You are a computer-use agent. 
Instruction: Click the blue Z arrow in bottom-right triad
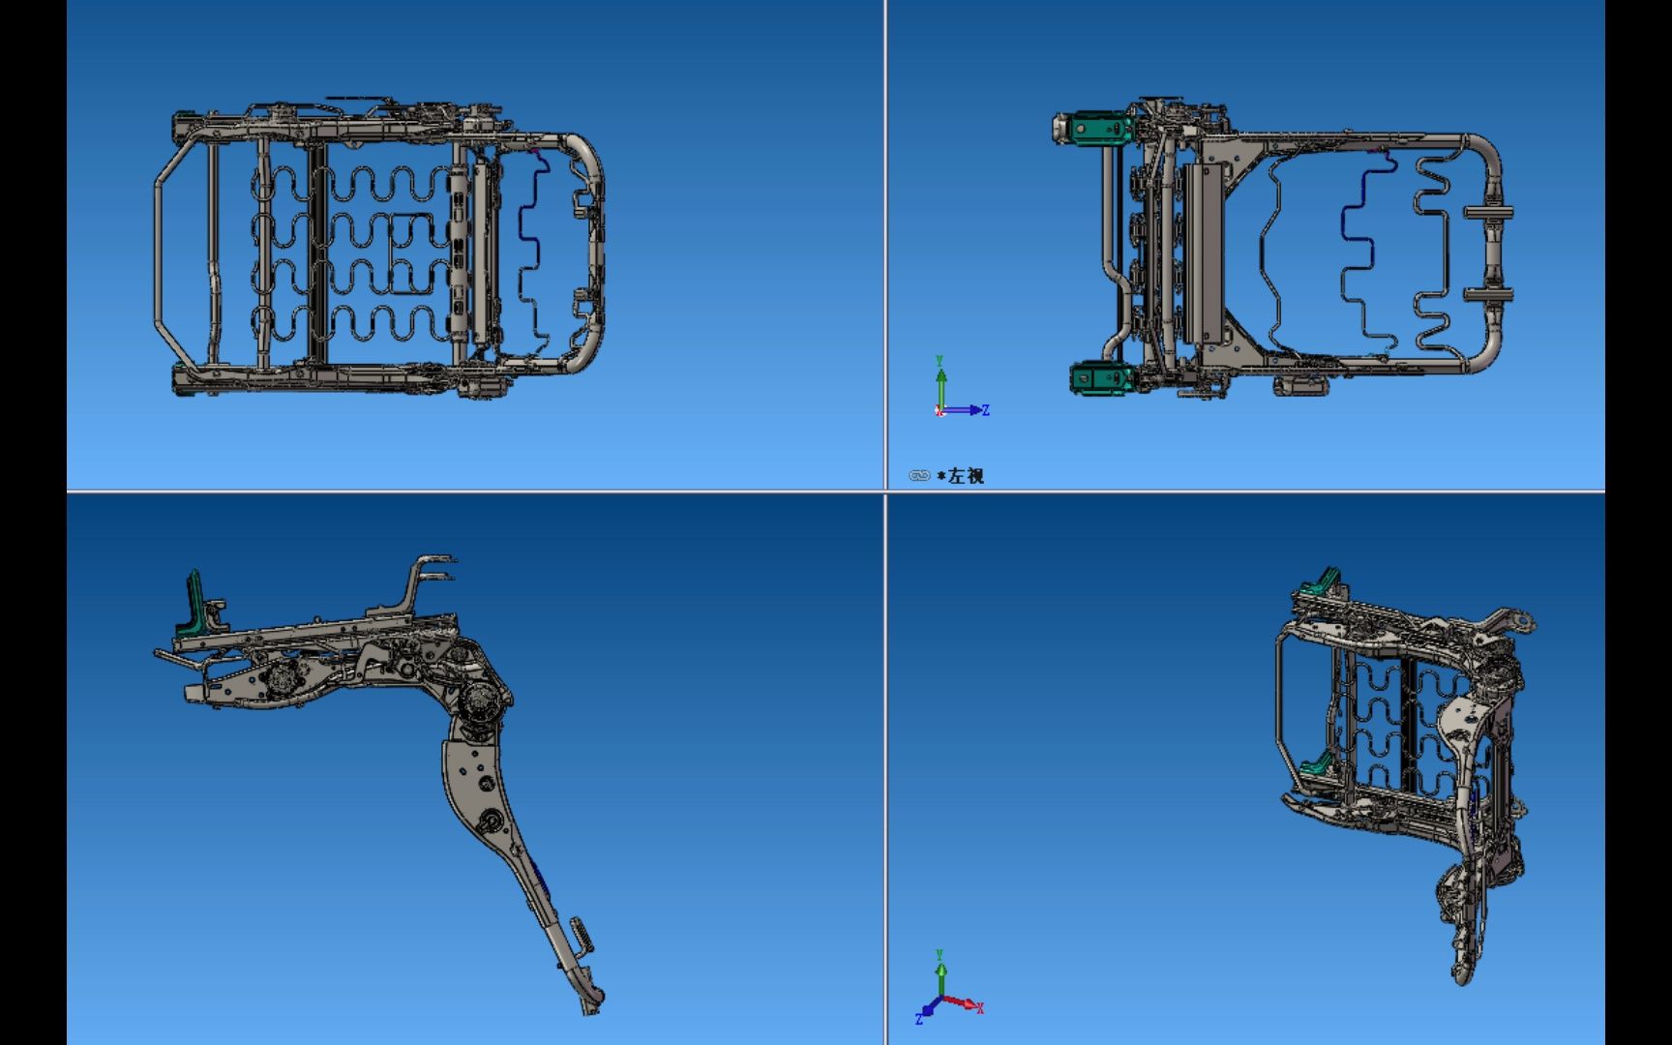(x=927, y=1009)
